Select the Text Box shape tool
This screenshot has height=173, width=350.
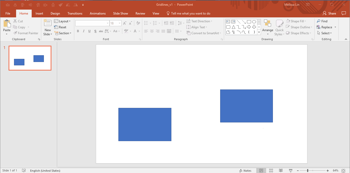pyautogui.click(x=228, y=22)
